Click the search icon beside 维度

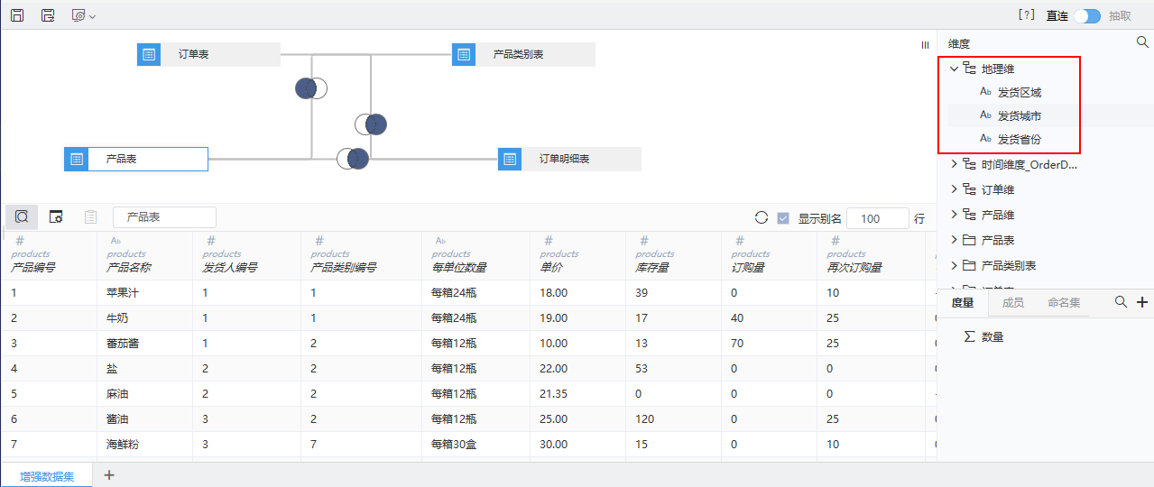point(1142,42)
